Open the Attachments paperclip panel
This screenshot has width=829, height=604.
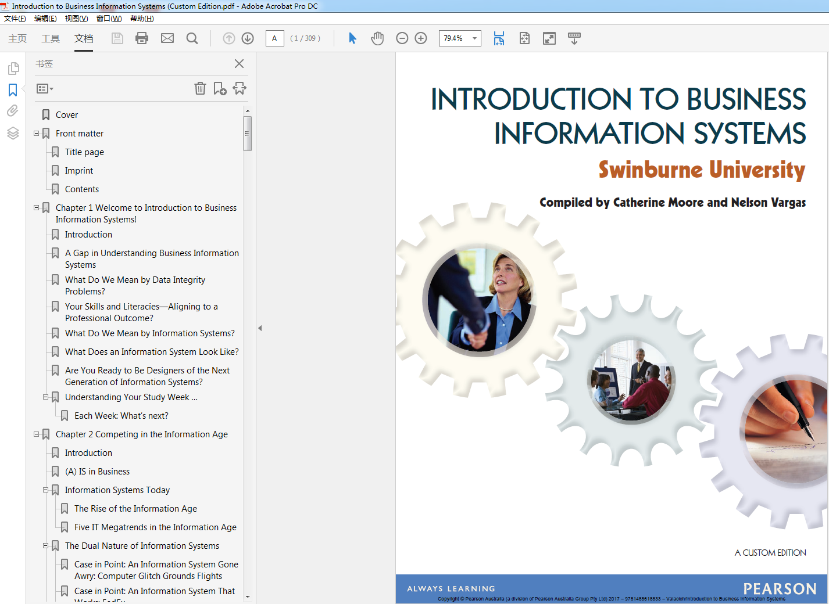13,111
